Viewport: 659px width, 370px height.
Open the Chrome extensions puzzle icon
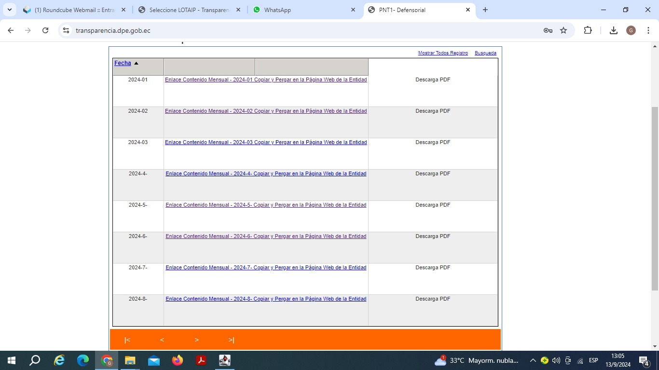[x=588, y=30]
